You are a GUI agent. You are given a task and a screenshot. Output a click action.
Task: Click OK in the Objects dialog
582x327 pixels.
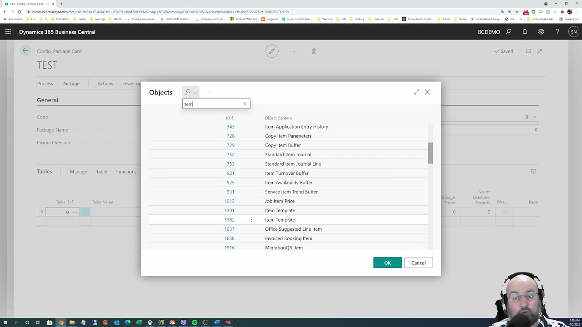pyautogui.click(x=387, y=263)
